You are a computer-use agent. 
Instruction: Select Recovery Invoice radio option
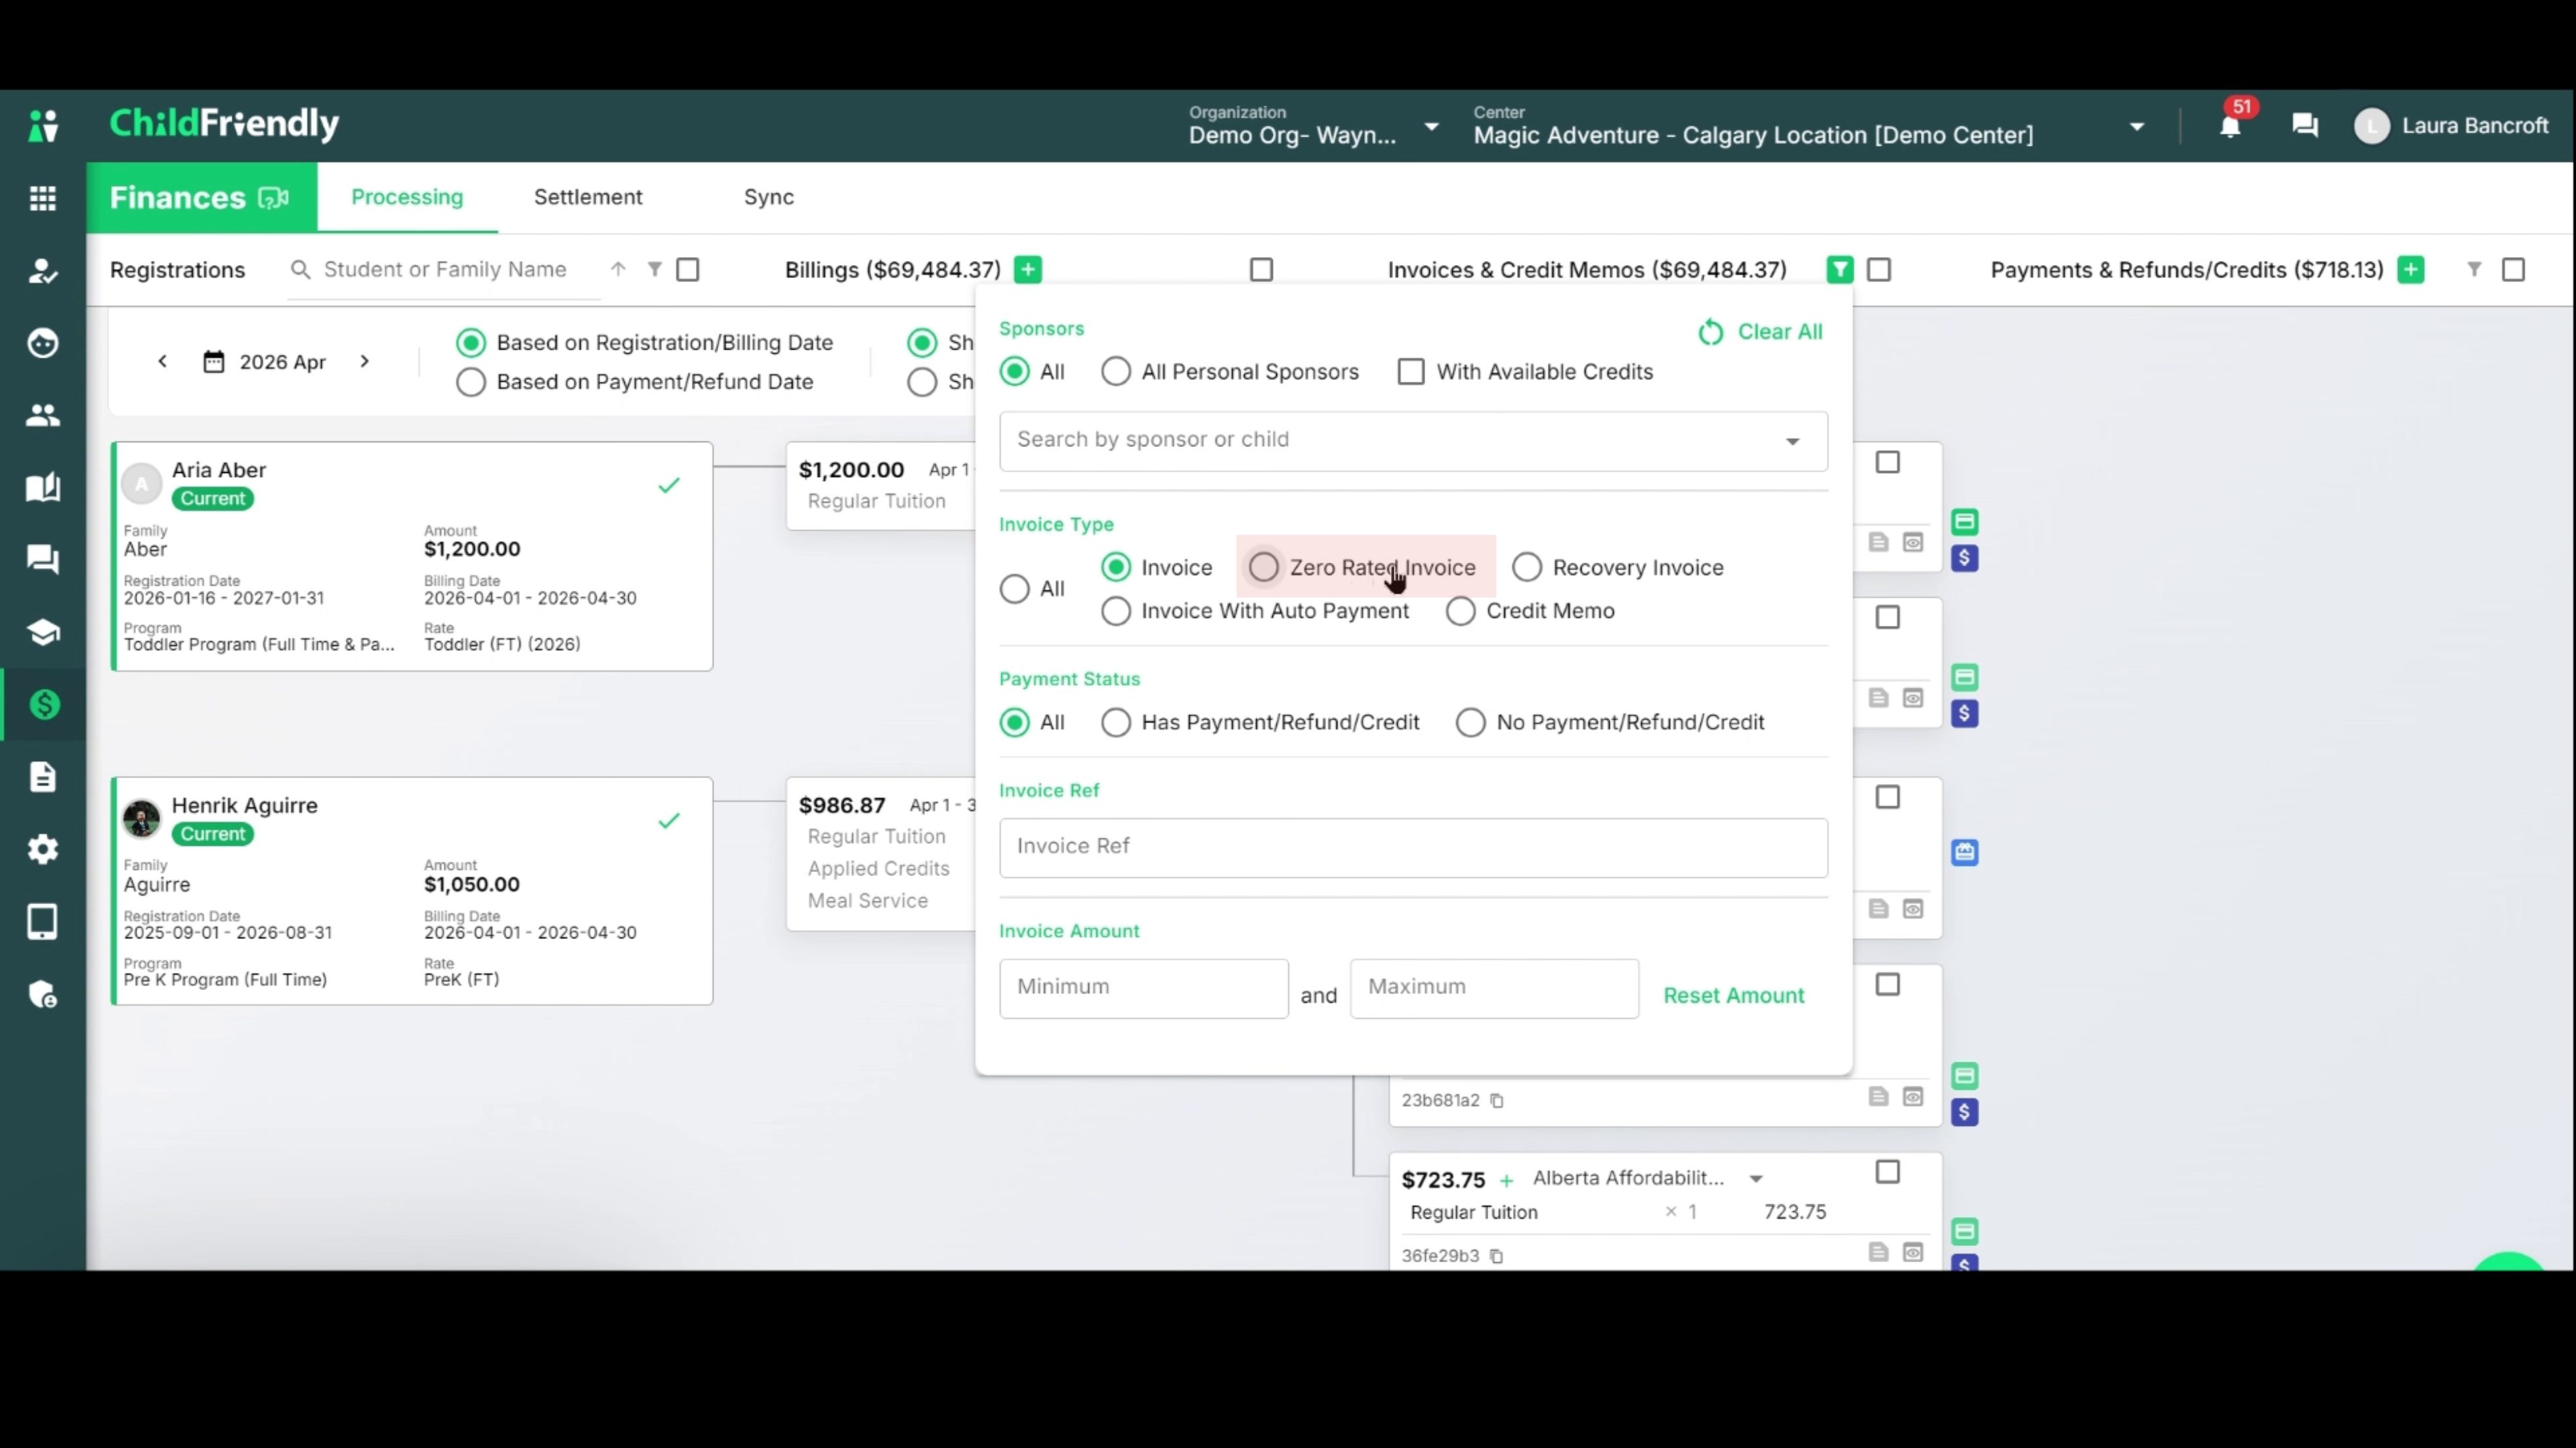tap(1527, 568)
